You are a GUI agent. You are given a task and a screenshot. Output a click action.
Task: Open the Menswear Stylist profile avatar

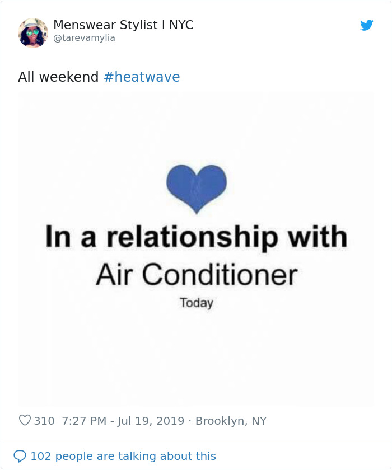33,32
